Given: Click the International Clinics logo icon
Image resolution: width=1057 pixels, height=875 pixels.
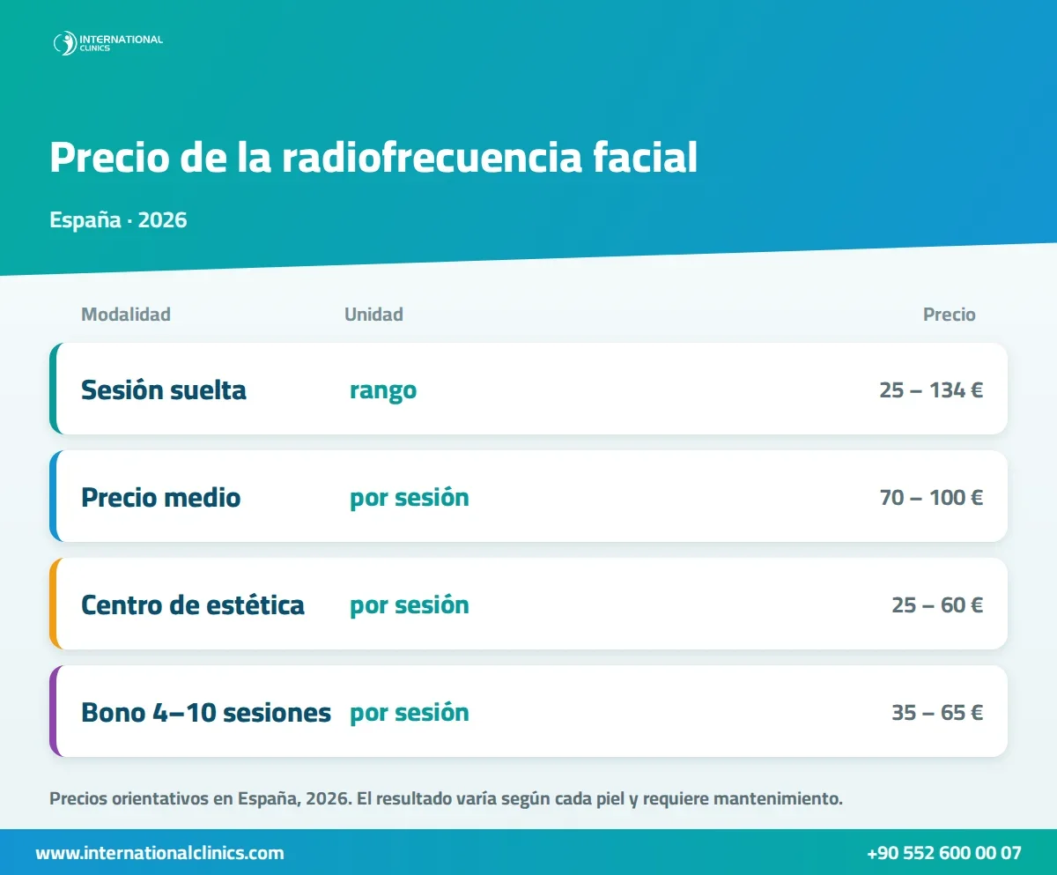Looking at the screenshot, I should (x=64, y=43).
